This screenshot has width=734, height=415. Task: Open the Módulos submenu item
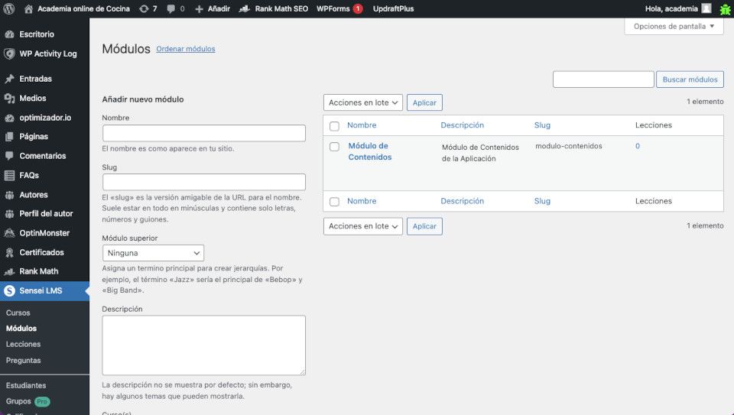[21, 329]
